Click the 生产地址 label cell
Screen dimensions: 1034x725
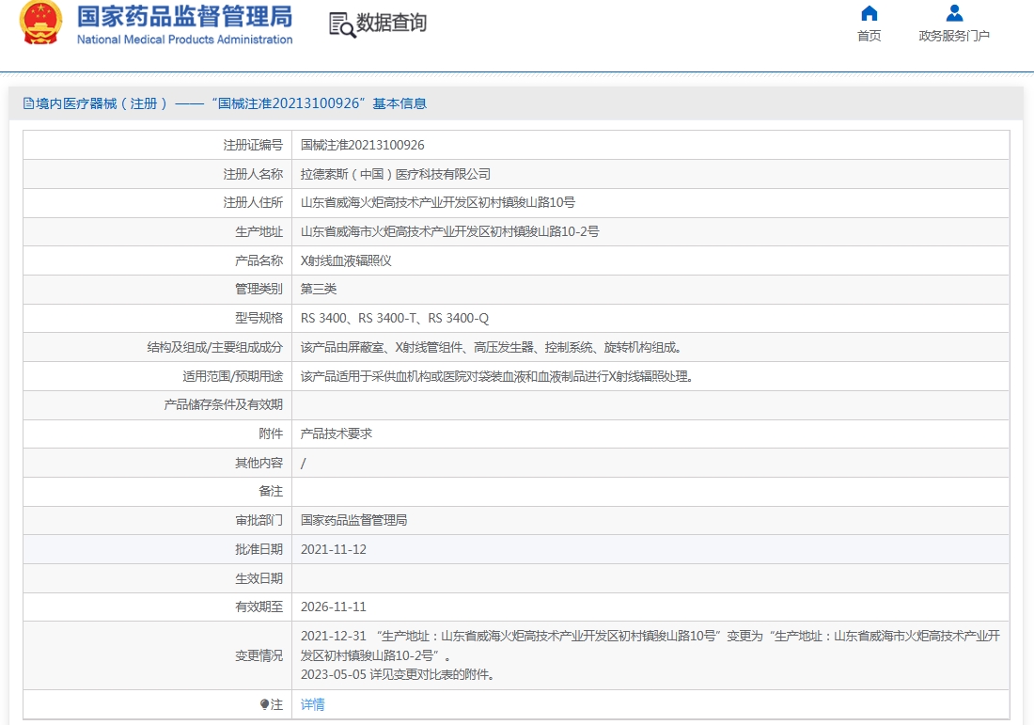158,231
